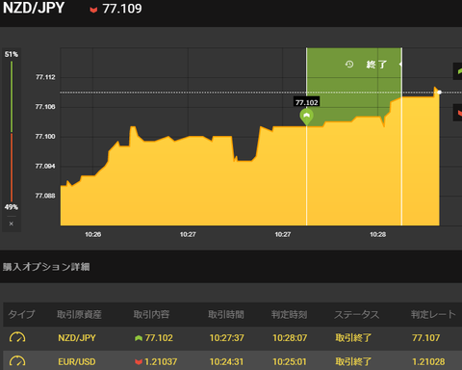Image resolution: width=462 pixels, height=370 pixels.
Task: Click the red down arrow beside 1.21037
Action: [x=139, y=361]
